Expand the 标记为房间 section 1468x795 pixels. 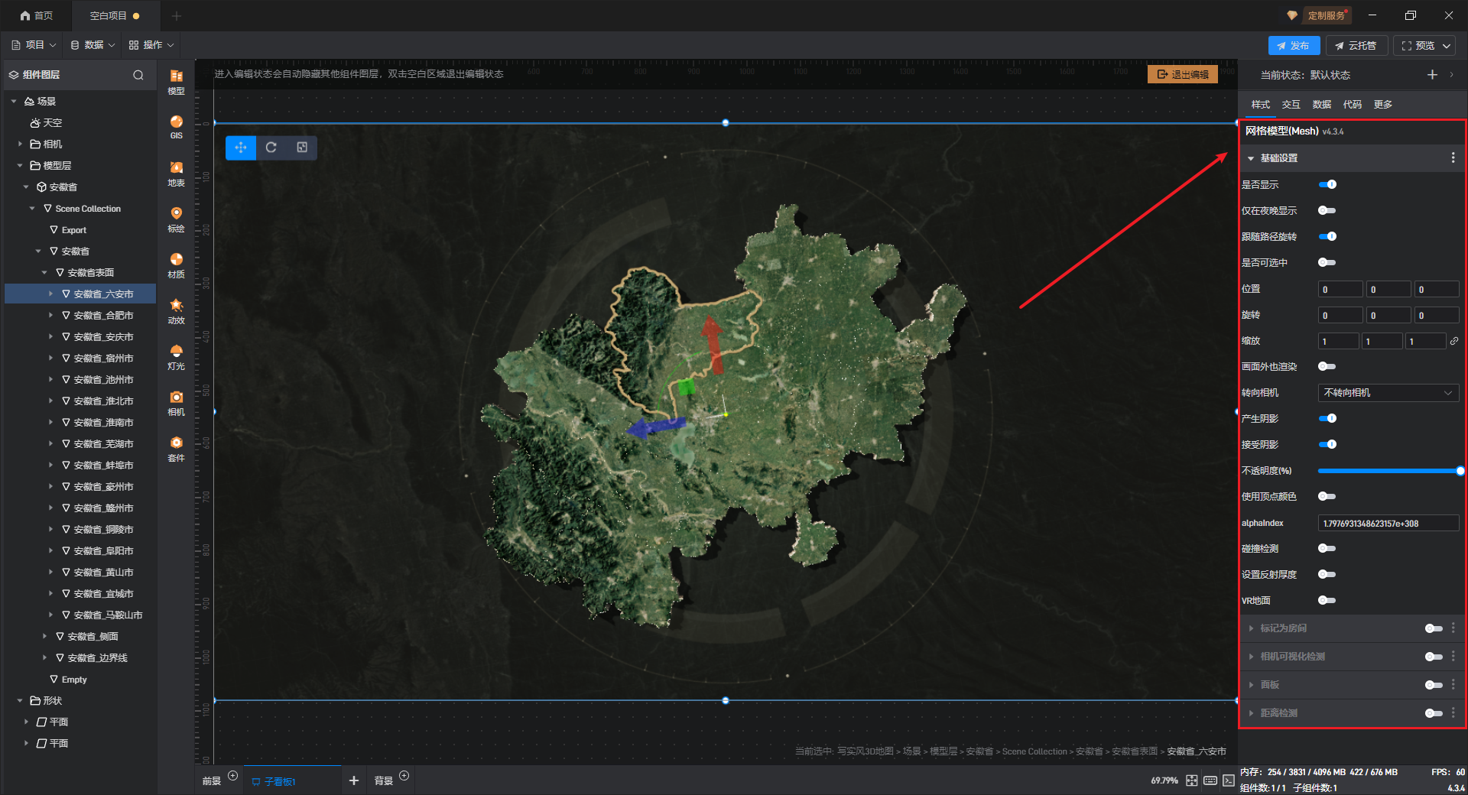(x=1284, y=628)
